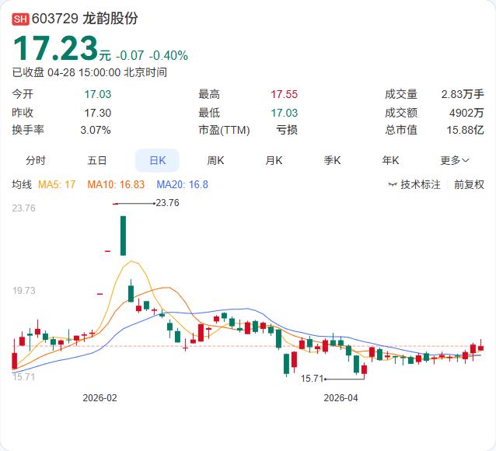Click the 最高 value 17.55
The height and width of the screenshot is (451, 496).
[x=284, y=94]
